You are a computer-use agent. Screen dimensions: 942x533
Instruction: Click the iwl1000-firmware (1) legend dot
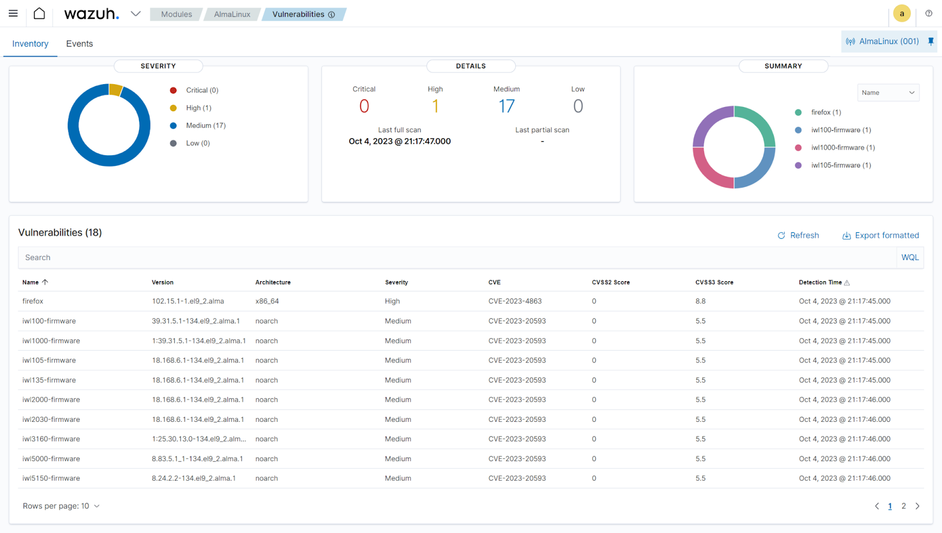[x=798, y=148]
